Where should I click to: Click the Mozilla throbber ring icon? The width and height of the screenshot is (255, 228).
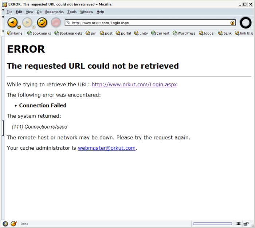246,23
